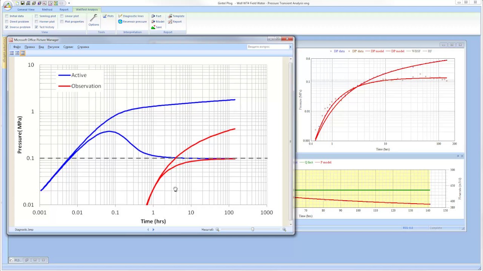The width and height of the screenshot is (483, 271).
Task: Click the zoom-out magnifier in Picture Manager
Action: [x=217, y=230]
